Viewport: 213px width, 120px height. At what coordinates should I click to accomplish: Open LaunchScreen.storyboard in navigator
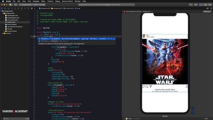pos(15,27)
